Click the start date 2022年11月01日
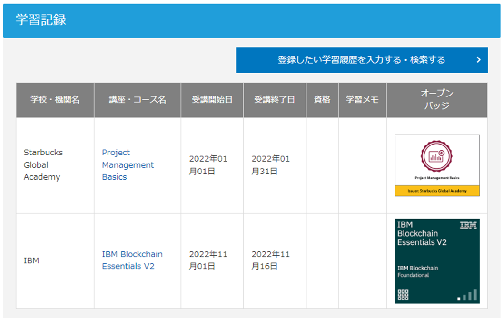This screenshot has width=503, height=318. [x=208, y=260]
